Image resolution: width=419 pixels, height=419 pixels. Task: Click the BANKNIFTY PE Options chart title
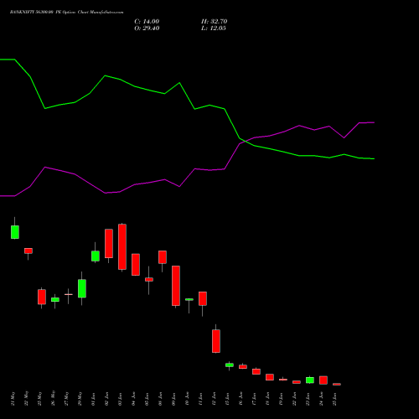[66, 13]
